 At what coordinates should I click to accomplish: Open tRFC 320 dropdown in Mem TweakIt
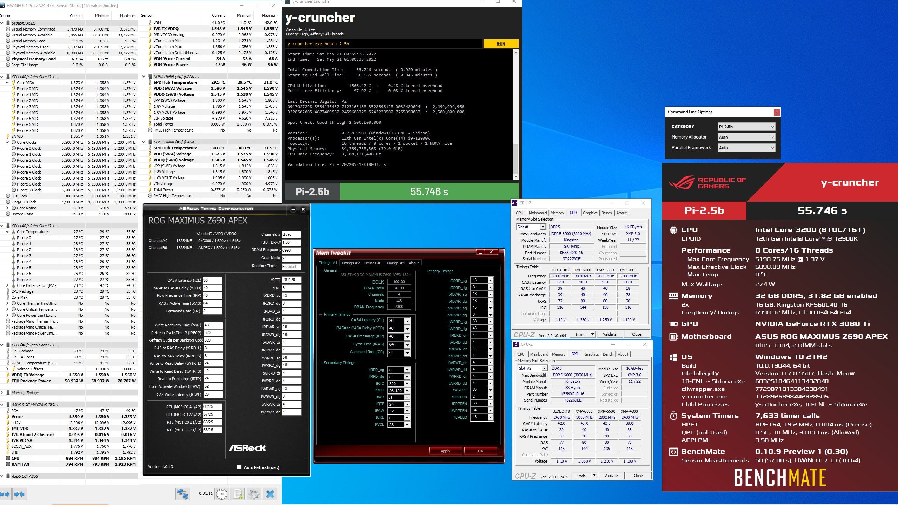407,384
